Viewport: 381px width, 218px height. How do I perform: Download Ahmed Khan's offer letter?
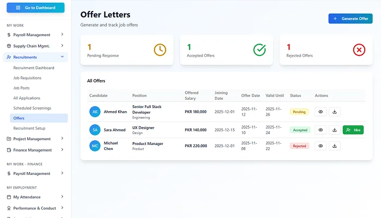click(335, 112)
